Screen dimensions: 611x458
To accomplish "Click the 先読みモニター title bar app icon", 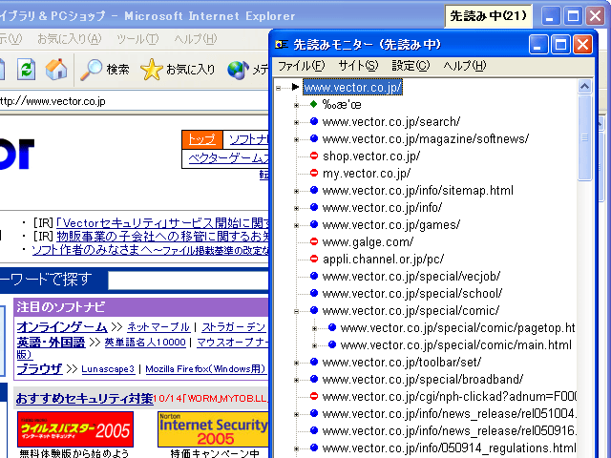I will (x=282, y=45).
